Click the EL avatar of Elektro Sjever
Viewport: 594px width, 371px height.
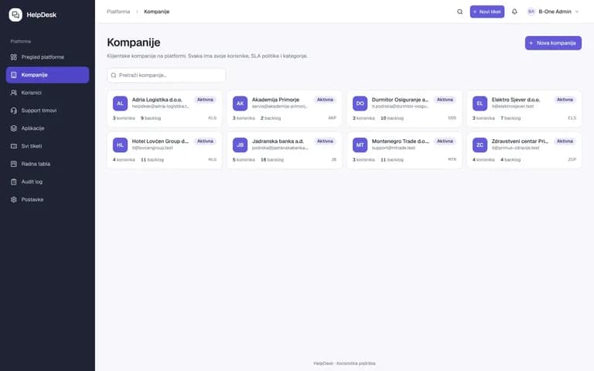(480, 104)
